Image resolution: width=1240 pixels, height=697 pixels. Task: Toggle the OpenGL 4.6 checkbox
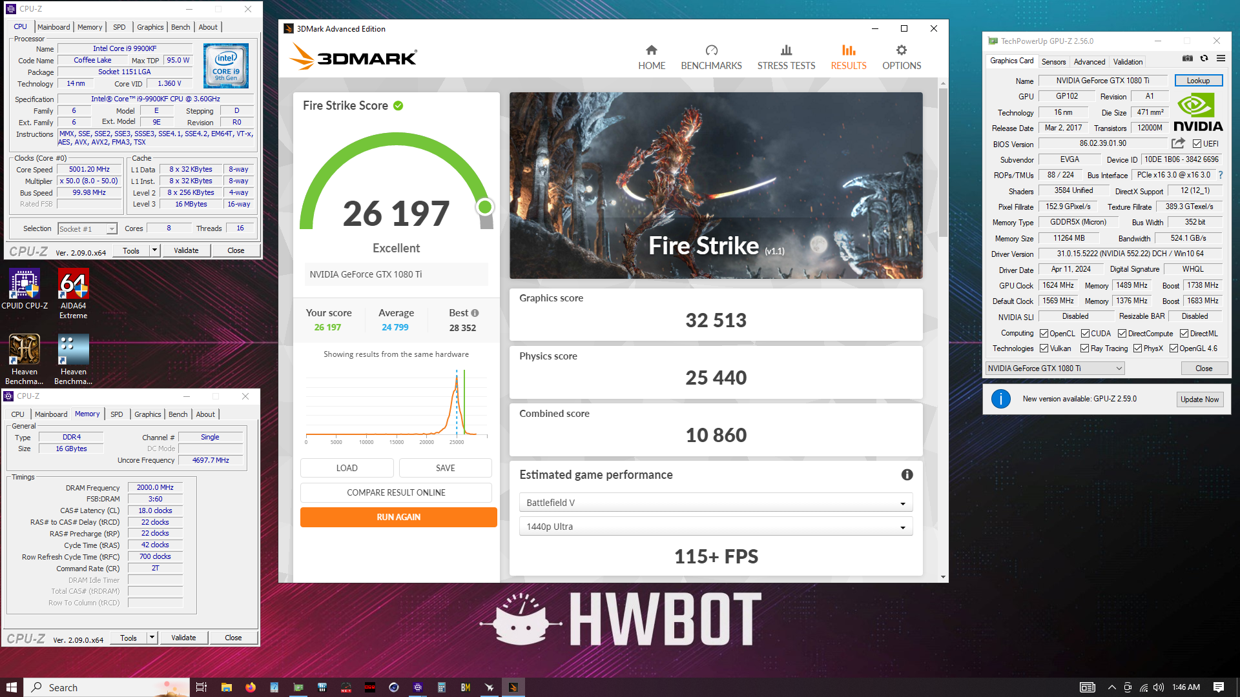click(x=1173, y=348)
